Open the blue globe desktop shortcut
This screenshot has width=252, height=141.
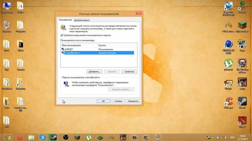point(228,47)
